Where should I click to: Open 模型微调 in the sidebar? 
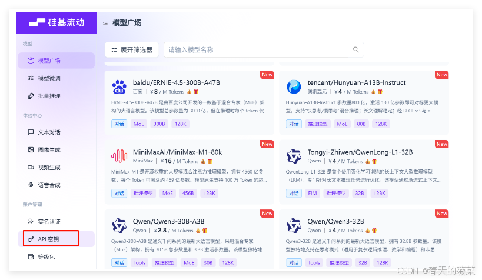point(56,78)
